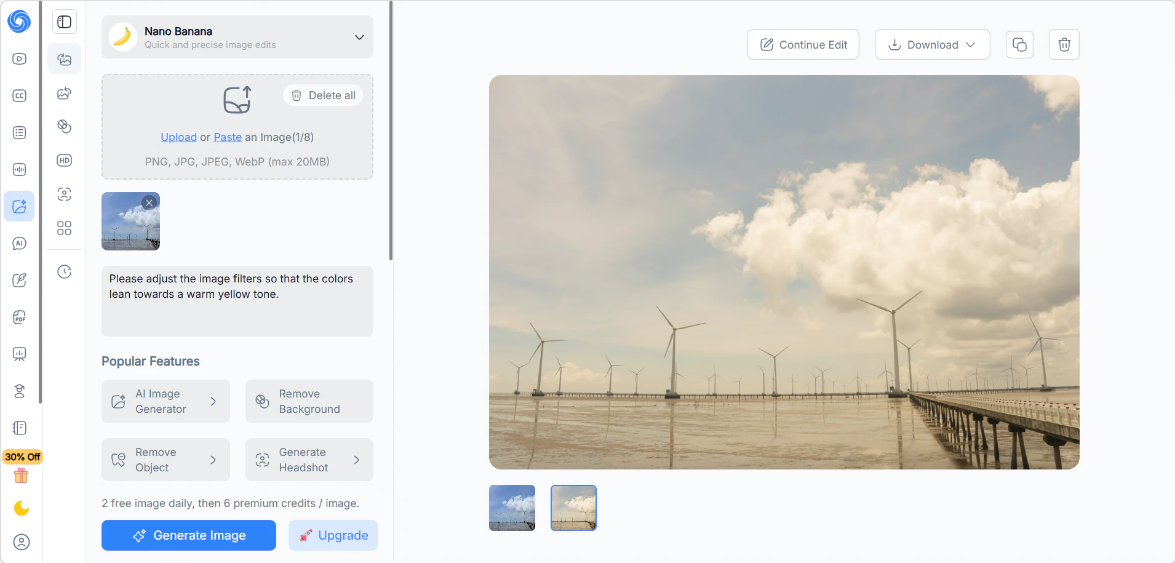This screenshot has width=1175, height=563.
Task: Toggle dark mode with the moon icon
Action: pyautogui.click(x=22, y=508)
